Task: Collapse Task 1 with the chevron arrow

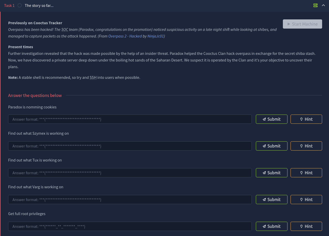Action: [x=323, y=5]
